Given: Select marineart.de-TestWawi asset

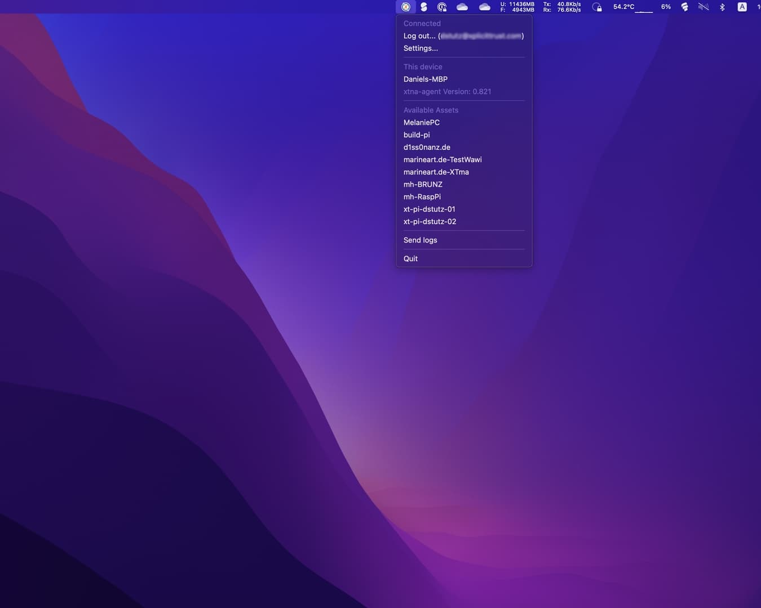Looking at the screenshot, I should click(464, 159).
